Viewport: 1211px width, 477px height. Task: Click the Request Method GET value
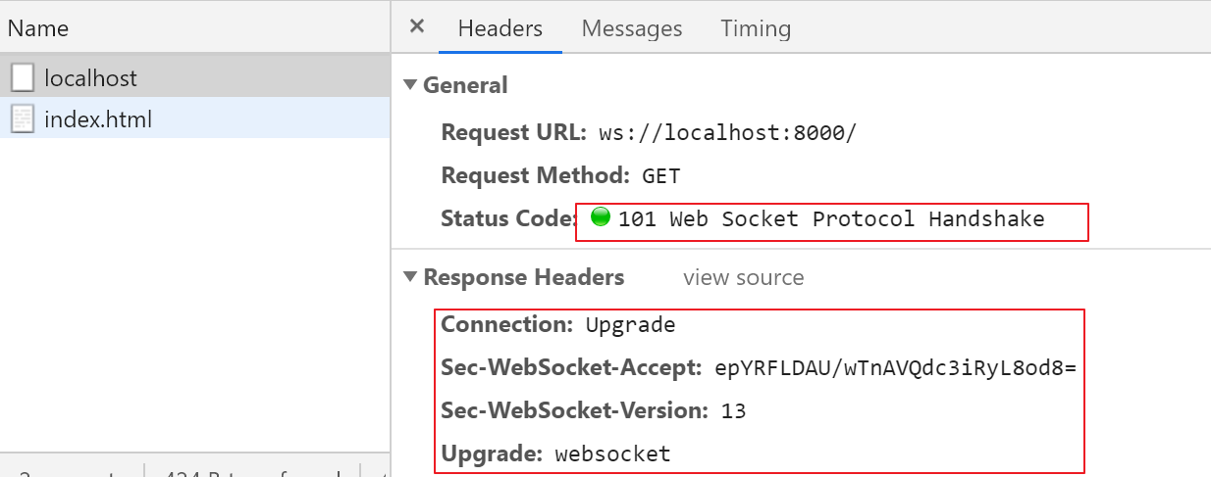click(660, 176)
